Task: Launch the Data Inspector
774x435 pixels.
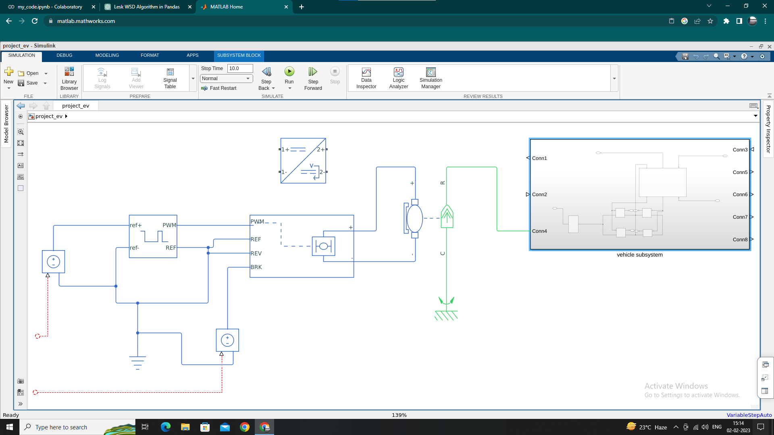Action: (x=366, y=77)
